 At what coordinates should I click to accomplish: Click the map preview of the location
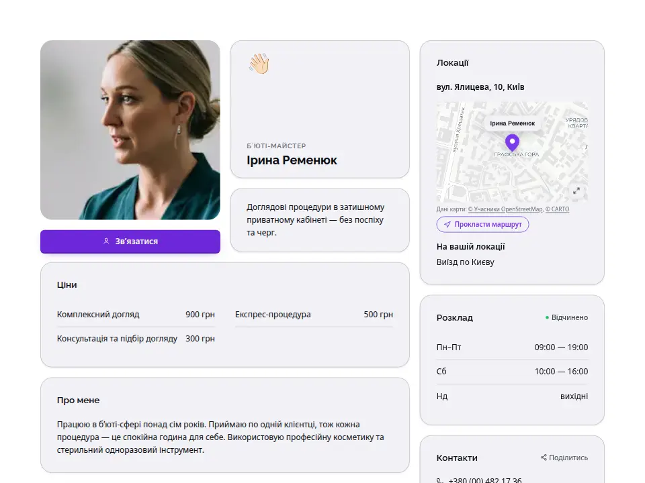[x=512, y=152]
